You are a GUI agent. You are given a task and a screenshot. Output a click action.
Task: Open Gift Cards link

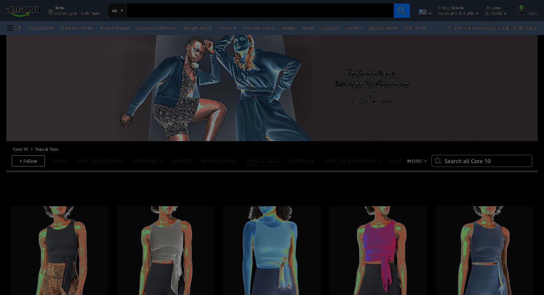[x=416, y=28]
